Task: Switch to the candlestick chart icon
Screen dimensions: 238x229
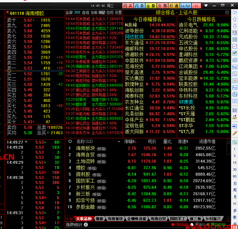Action: click(235, 53)
